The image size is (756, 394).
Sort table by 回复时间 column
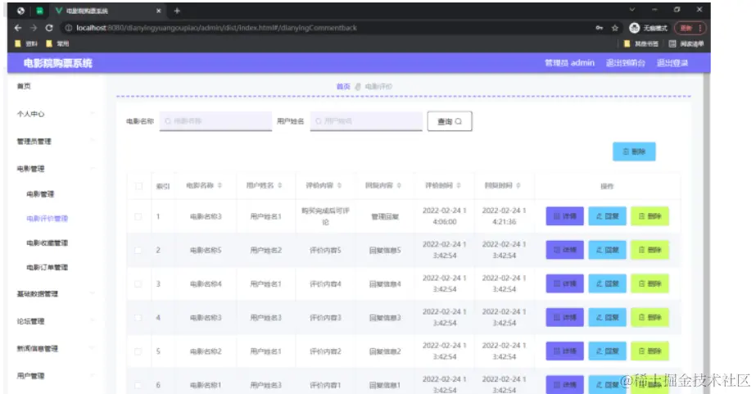click(518, 185)
